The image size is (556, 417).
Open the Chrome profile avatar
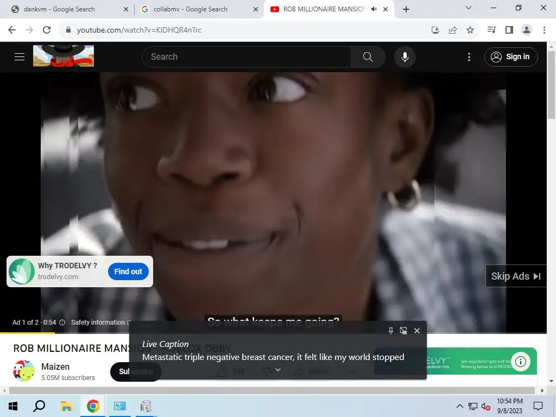click(527, 30)
